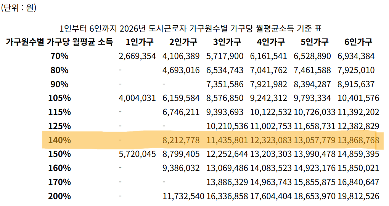
Task: Click the 80% row label
Action: click(59, 70)
